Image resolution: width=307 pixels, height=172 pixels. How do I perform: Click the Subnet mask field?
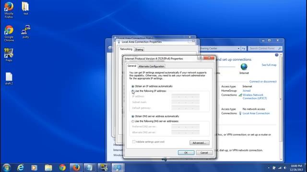click(x=186, y=102)
